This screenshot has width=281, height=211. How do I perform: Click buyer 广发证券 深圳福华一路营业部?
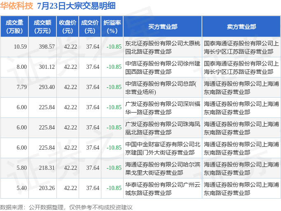pyautogui.click(x=162, y=108)
